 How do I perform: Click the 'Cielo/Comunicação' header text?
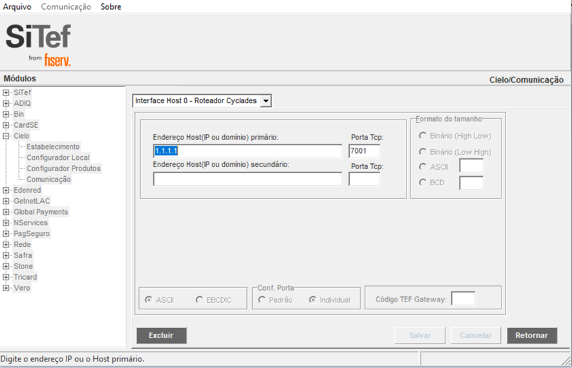coord(526,80)
